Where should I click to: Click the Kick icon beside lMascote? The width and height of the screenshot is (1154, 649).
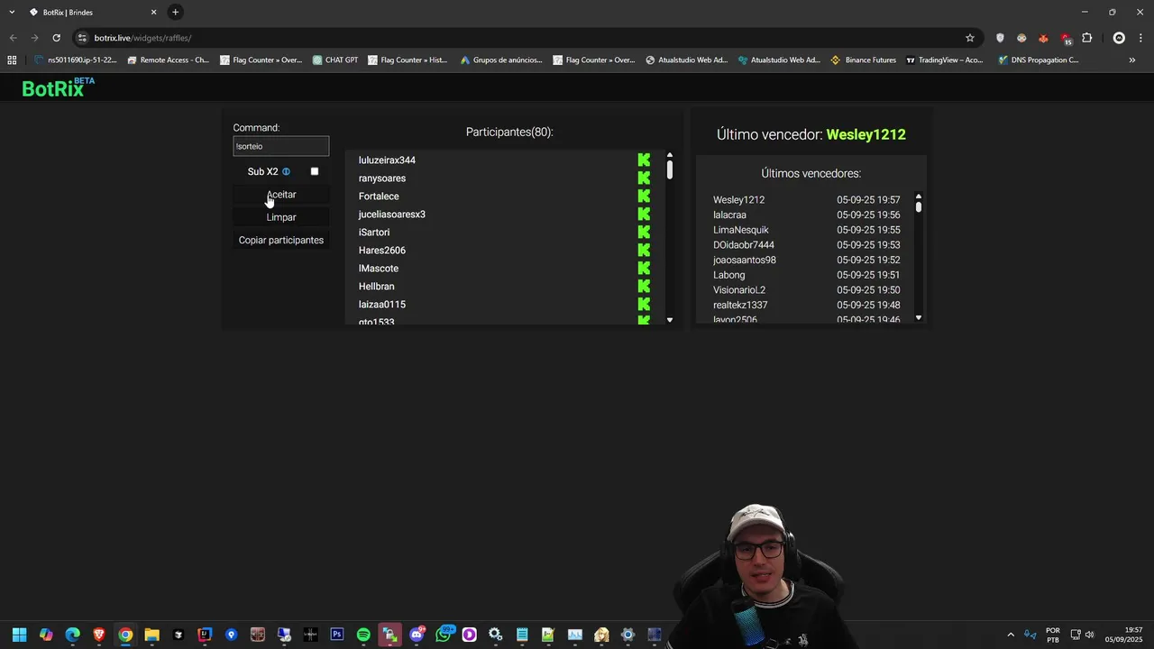(x=644, y=268)
